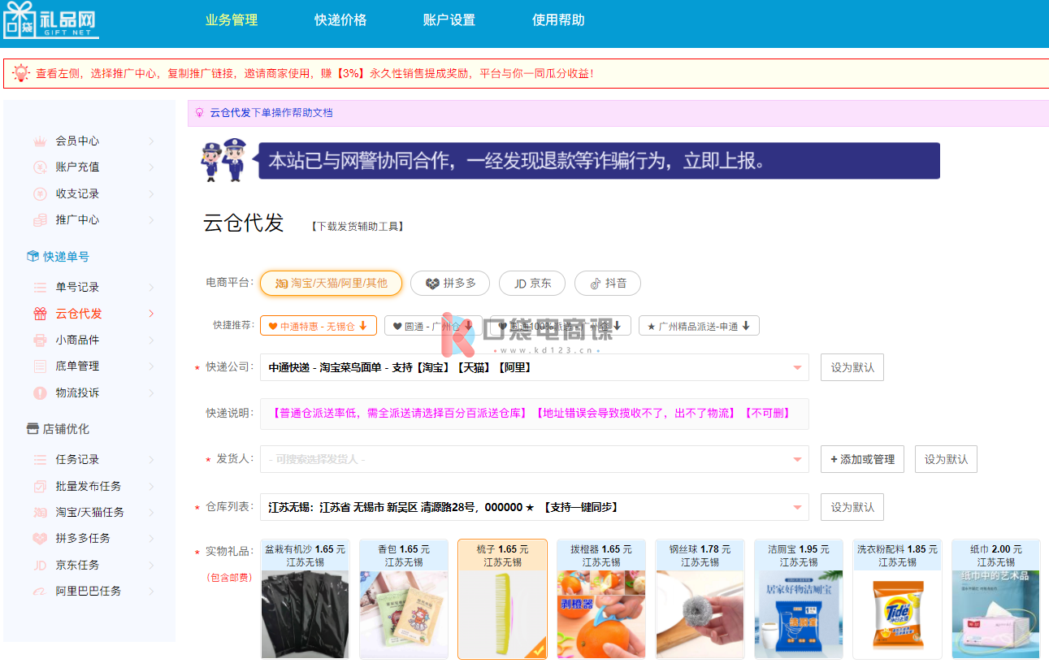Viewport: 1049px width, 672px height.
Task: Click 设为默认 next to 快递公司
Action: point(852,368)
